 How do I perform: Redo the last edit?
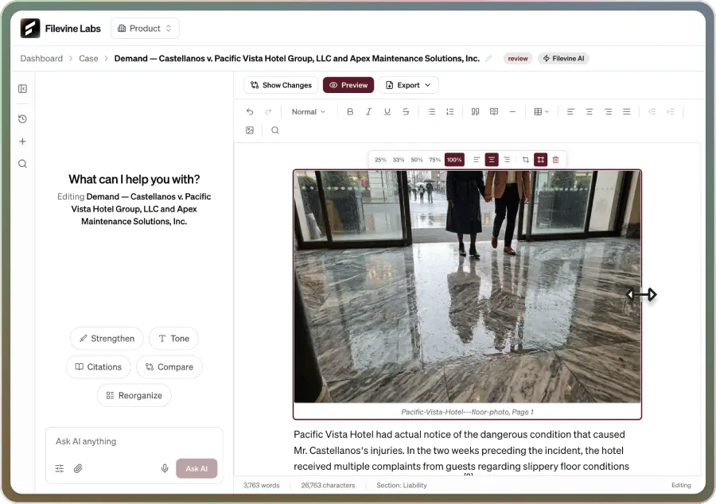coord(269,112)
